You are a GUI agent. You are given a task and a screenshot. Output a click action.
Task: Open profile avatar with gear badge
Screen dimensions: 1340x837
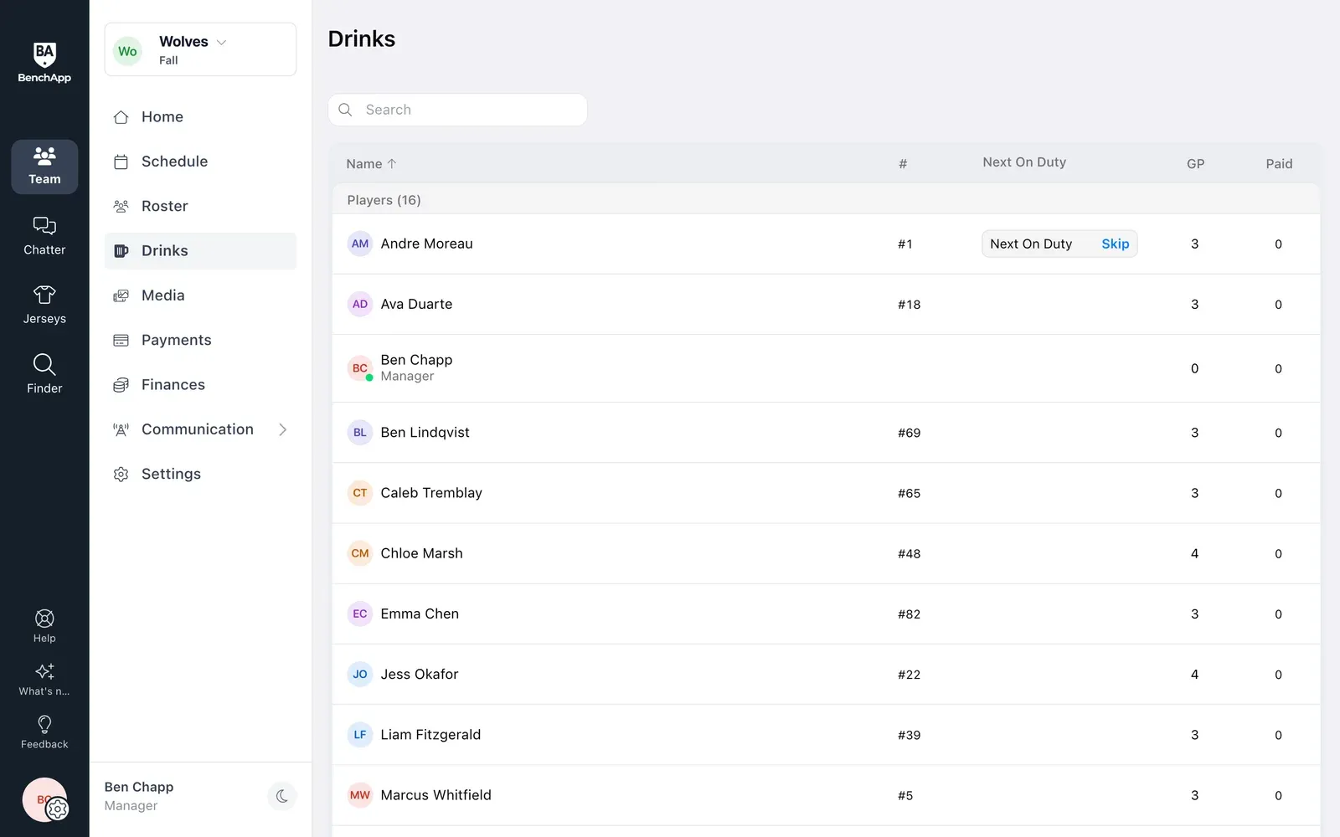pyautogui.click(x=45, y=800)
